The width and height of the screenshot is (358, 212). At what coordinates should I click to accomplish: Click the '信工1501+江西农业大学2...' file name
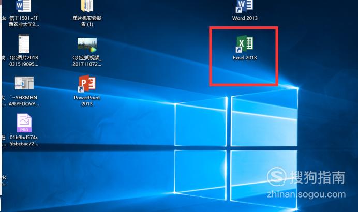pyautogui.click(x=24, y=21)
